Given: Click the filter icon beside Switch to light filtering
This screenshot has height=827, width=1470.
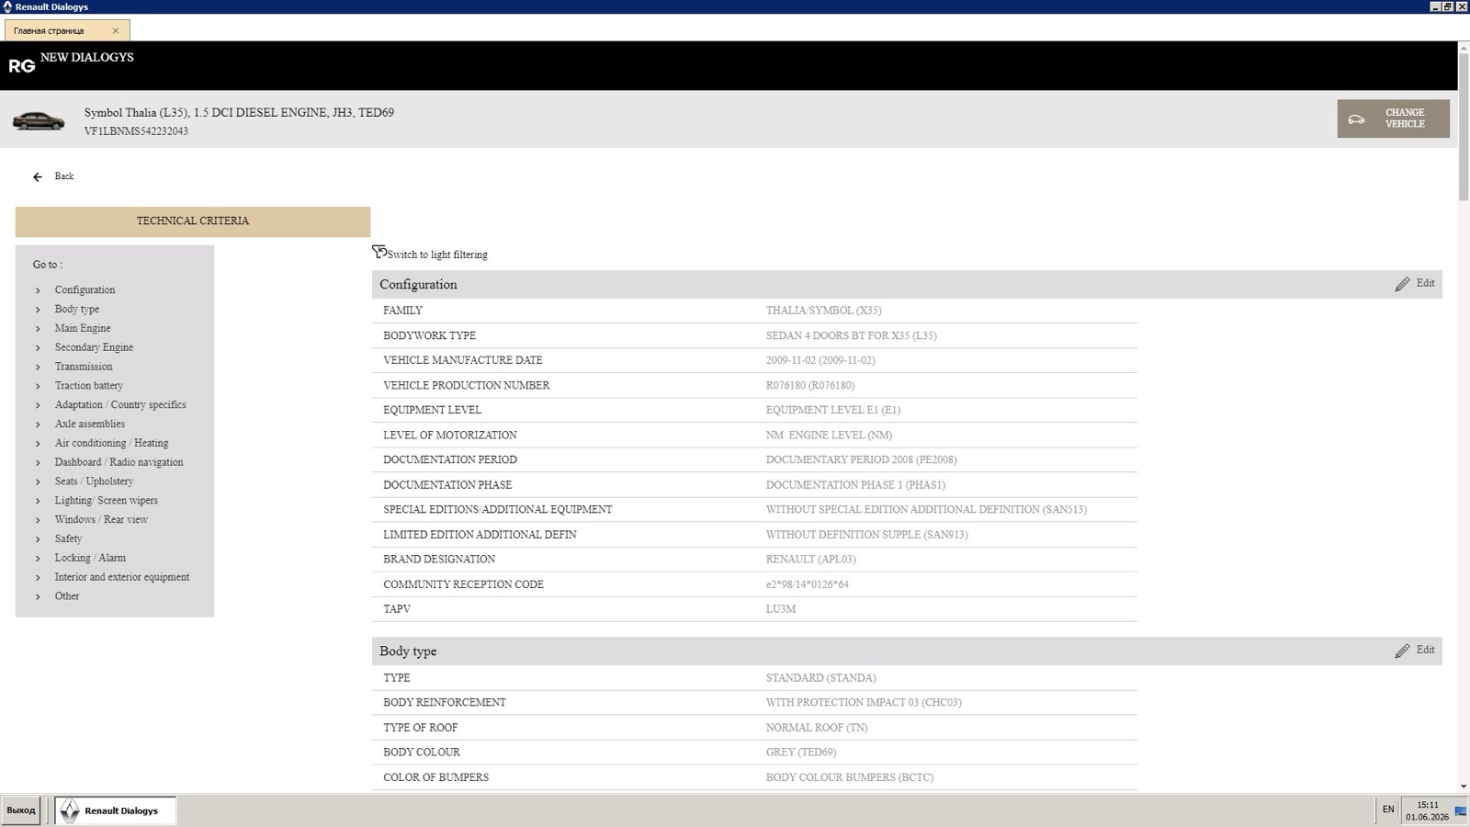Looking at the screenshot, I should click(379, 251).
